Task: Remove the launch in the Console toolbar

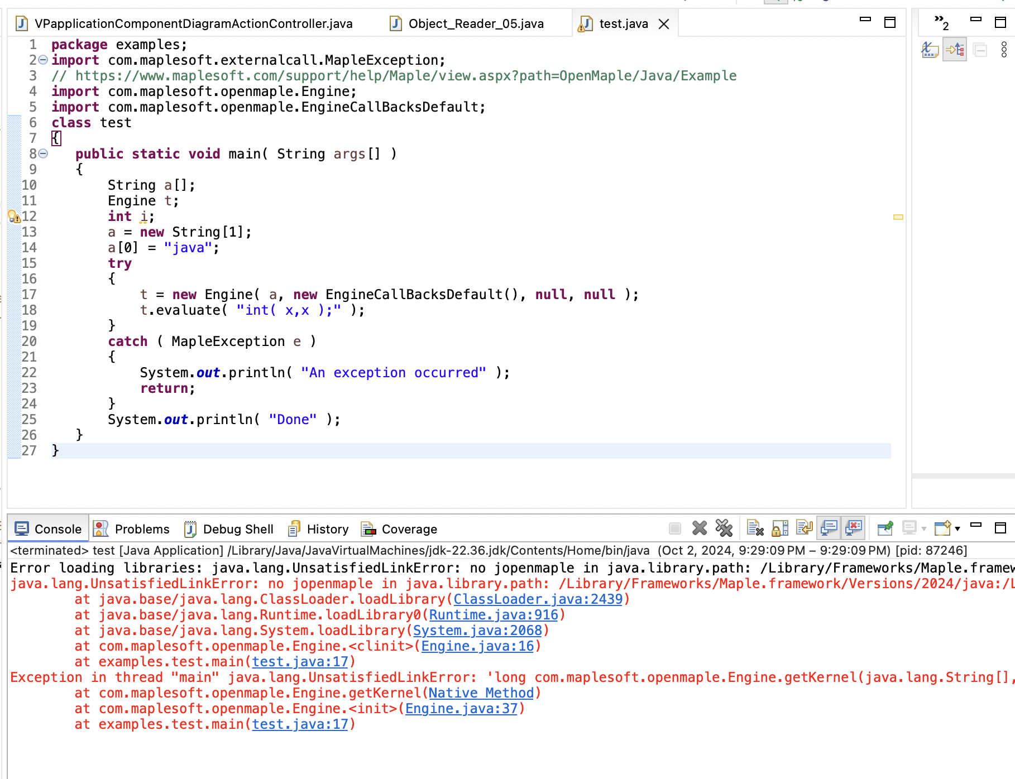Action: point(699,528)
